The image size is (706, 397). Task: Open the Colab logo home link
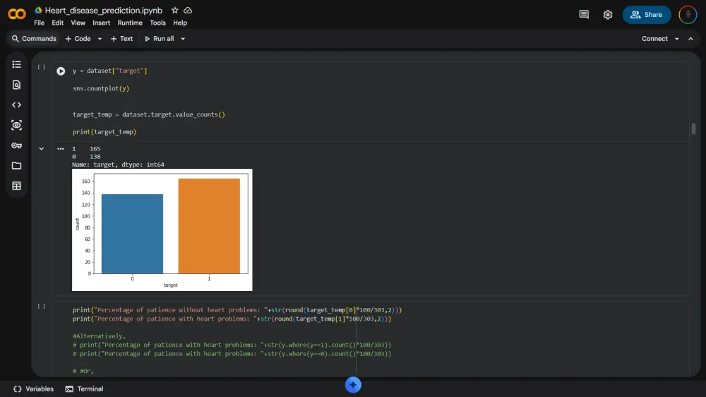coord(17,14)
